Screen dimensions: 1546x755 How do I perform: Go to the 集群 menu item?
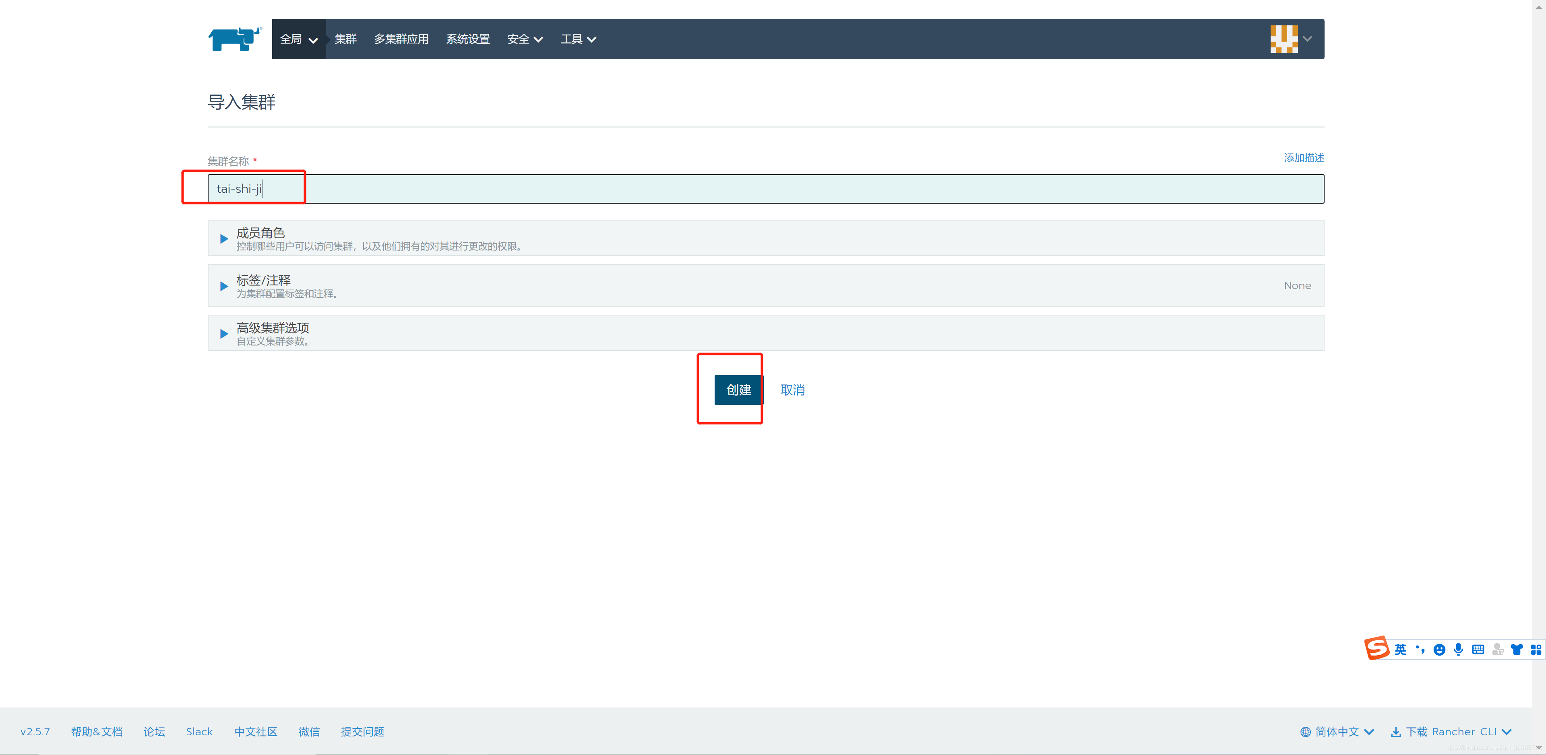point(346,39)
